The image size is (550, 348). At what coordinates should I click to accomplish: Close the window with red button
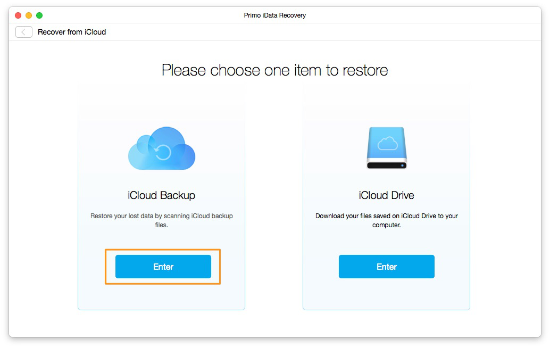pos(18,15)
